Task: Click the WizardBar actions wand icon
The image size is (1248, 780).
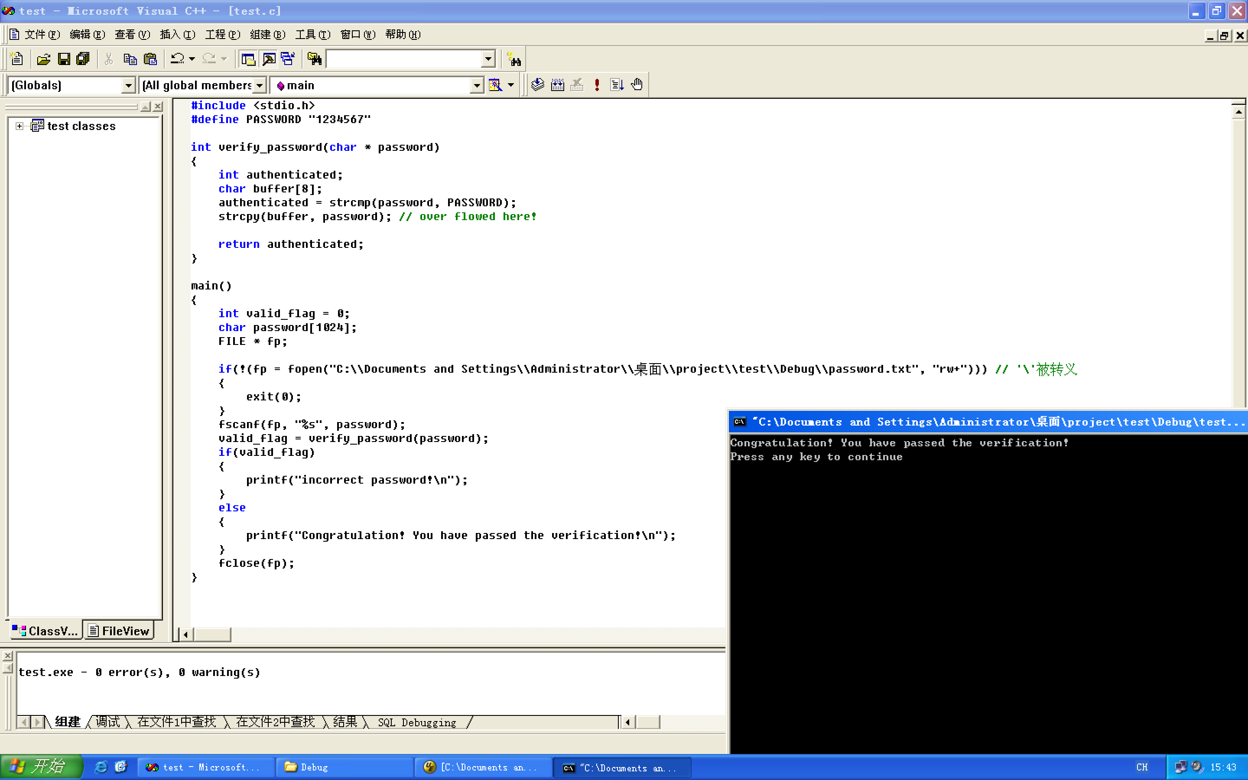Action: pos(495,84)
